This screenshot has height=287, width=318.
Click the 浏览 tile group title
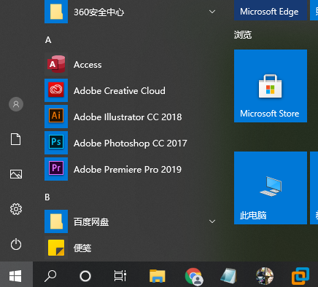pos(243,35)
